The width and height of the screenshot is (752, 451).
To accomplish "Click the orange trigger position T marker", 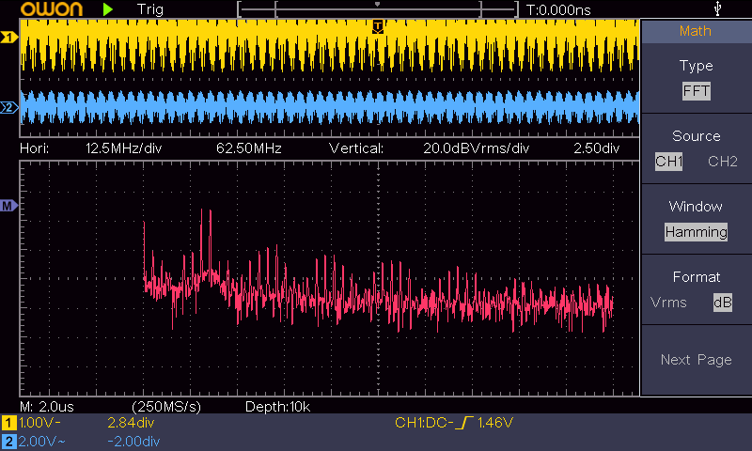I will point(378,25).
